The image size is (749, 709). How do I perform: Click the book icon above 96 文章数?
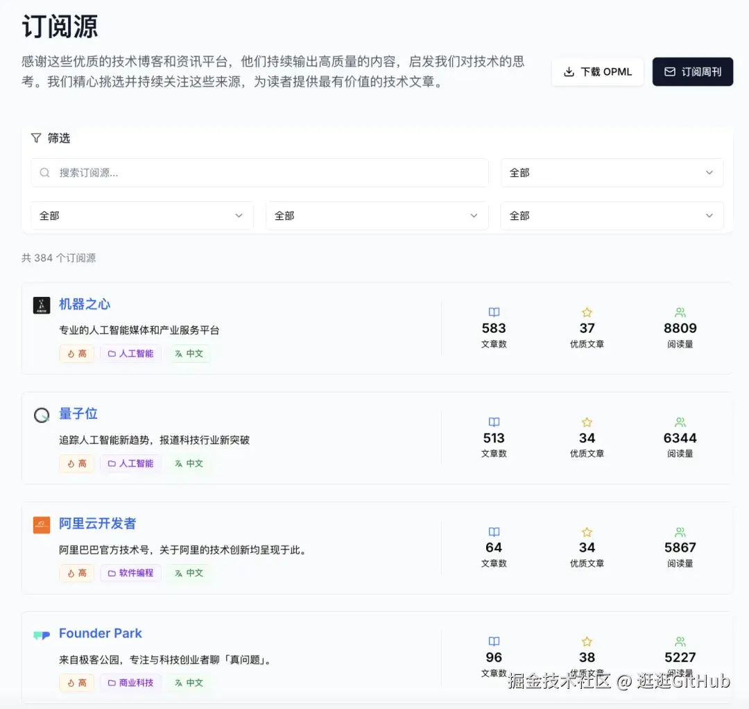(494, 642)
